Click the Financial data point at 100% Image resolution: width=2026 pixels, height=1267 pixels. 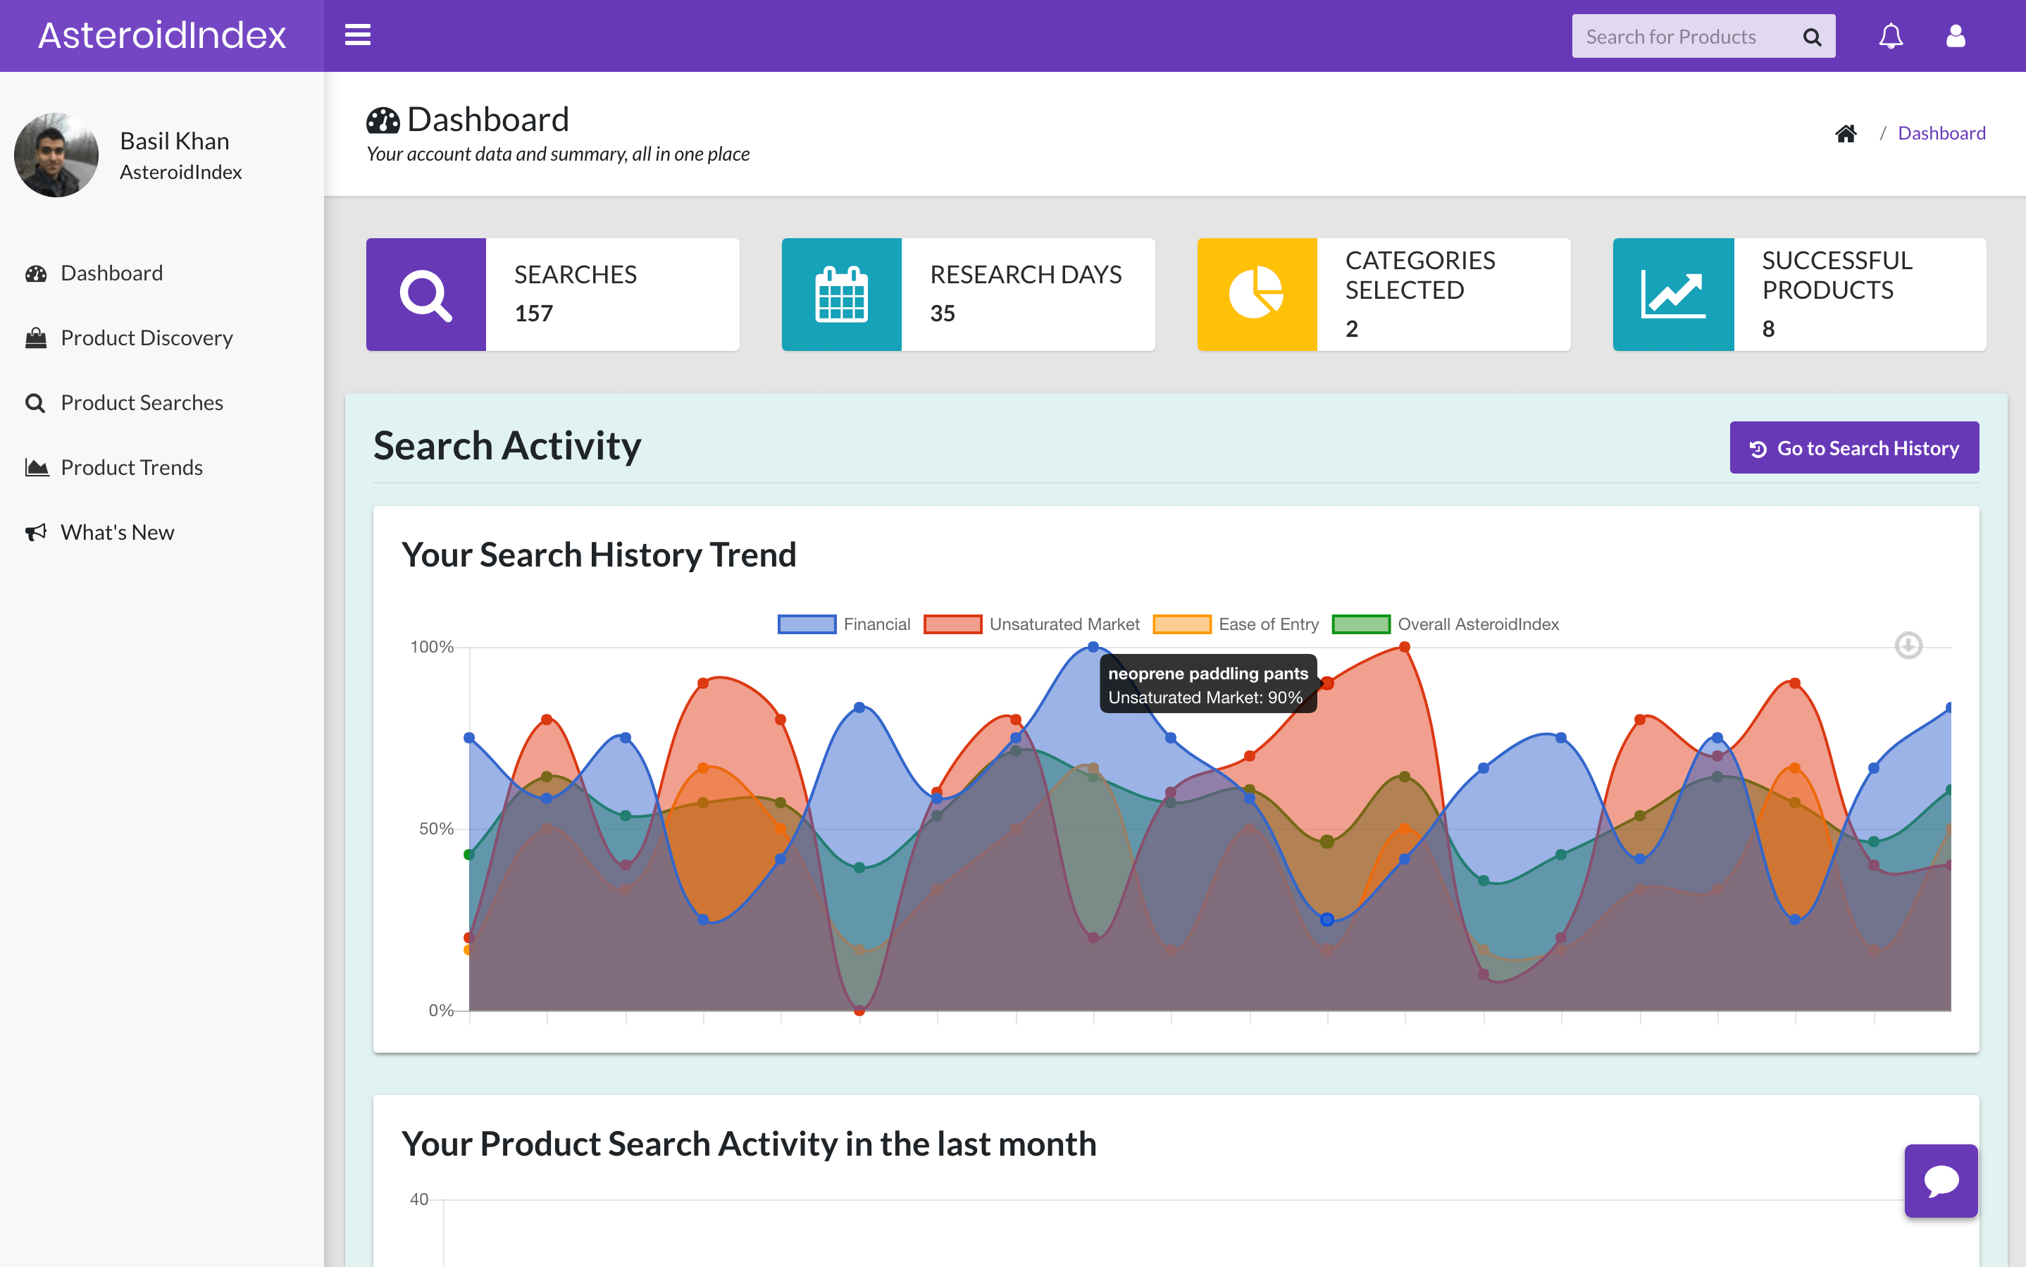(x=1093, y=647)
